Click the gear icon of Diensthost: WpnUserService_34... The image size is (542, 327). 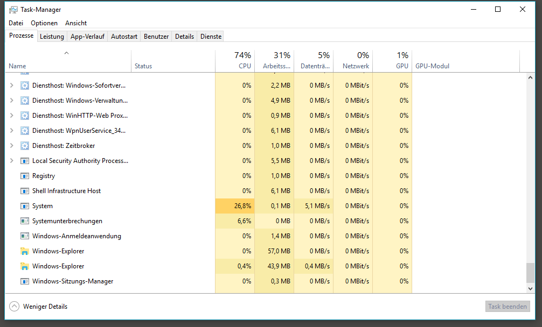click(x=25, y=131)
